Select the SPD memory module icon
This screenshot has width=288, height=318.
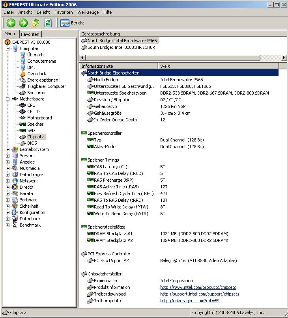pyautogui.click(x=22, y=130)
